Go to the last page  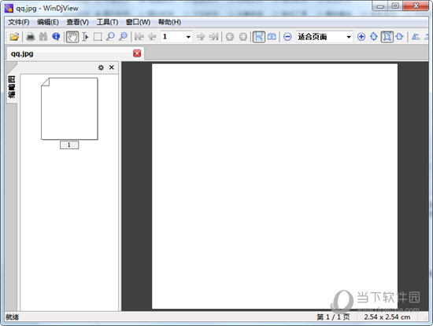click(213, 37)
